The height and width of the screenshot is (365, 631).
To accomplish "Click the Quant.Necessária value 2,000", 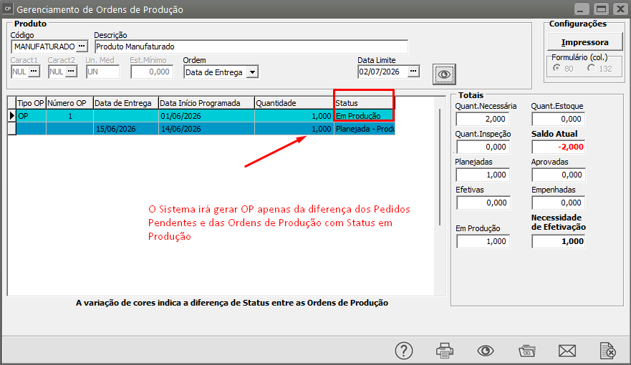I will pyautogui.click(x=483, y=119).
